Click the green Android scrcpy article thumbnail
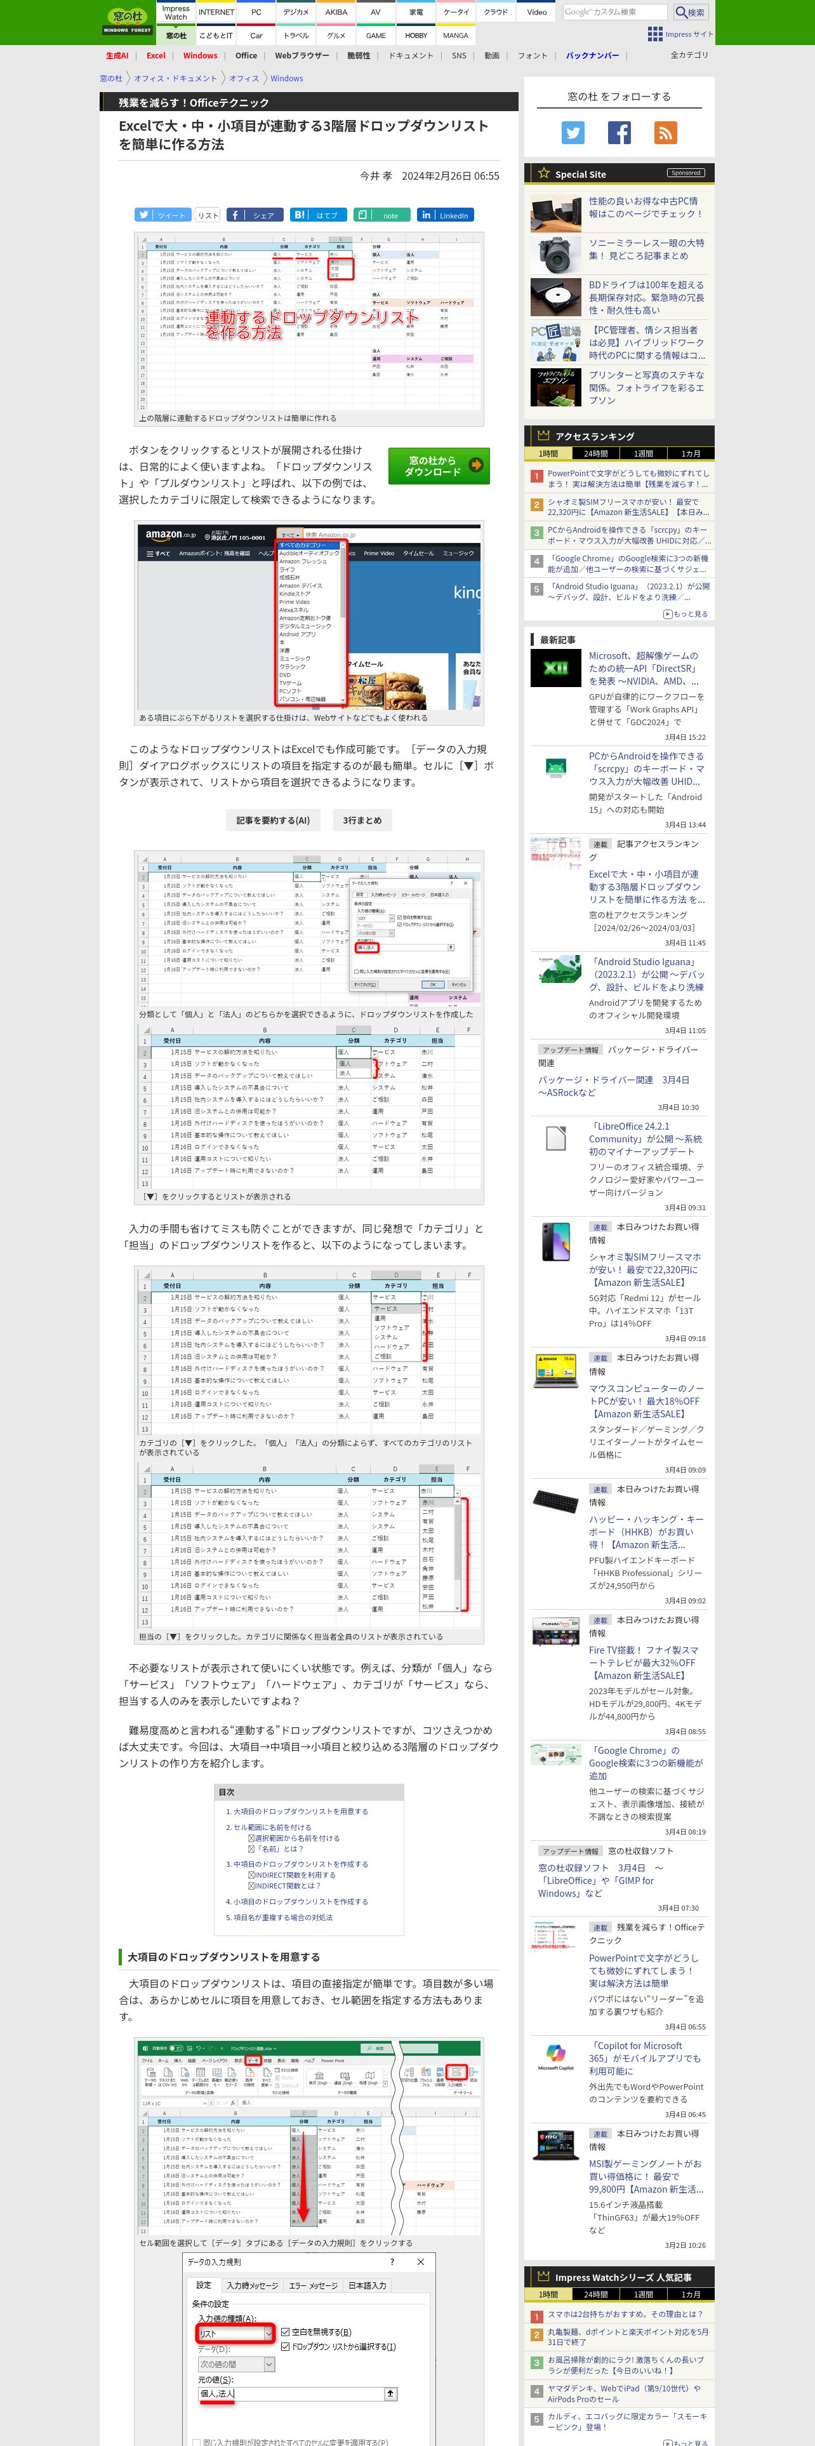Image resolution: width=815 pixels, height=2446 pixels. [556, 768]
